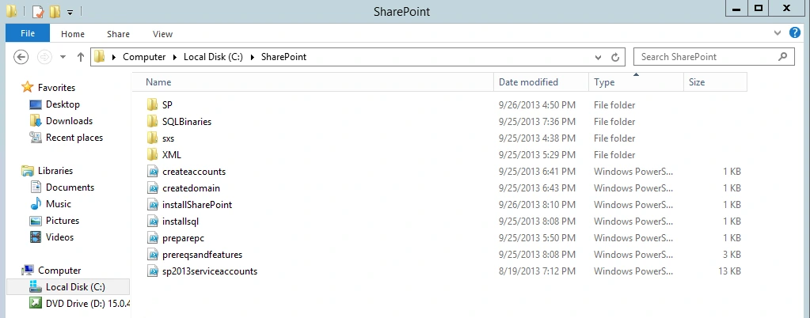Select Recent places under Favorites
The image size is (810, 318).
pyautogui.click(x=74, y=138)
